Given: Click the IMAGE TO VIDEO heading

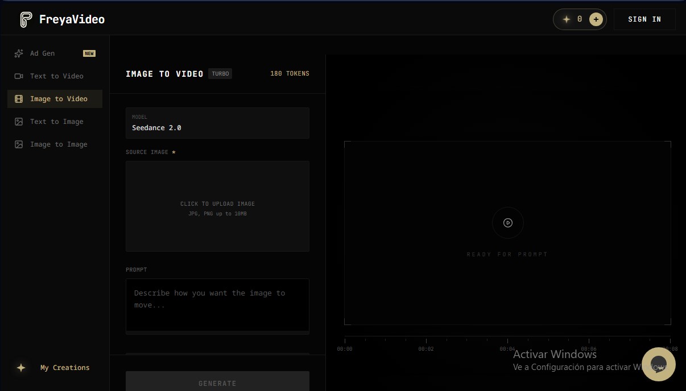Looking at the screenshot, I should coord(164,74).
